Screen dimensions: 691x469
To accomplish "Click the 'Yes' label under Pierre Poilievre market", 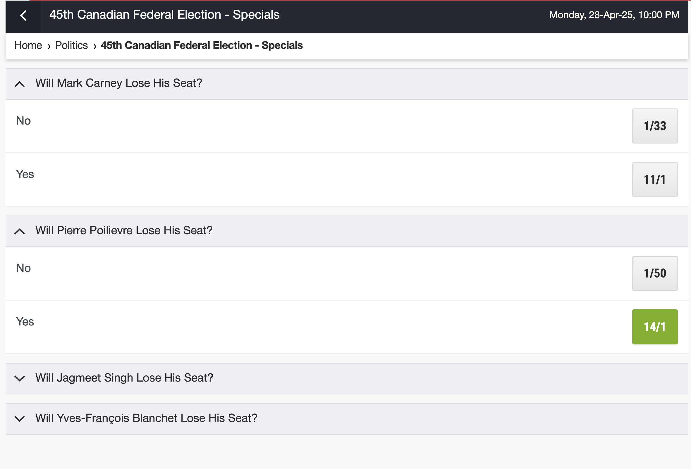I will pyautogui.click(x=25, y=322).
